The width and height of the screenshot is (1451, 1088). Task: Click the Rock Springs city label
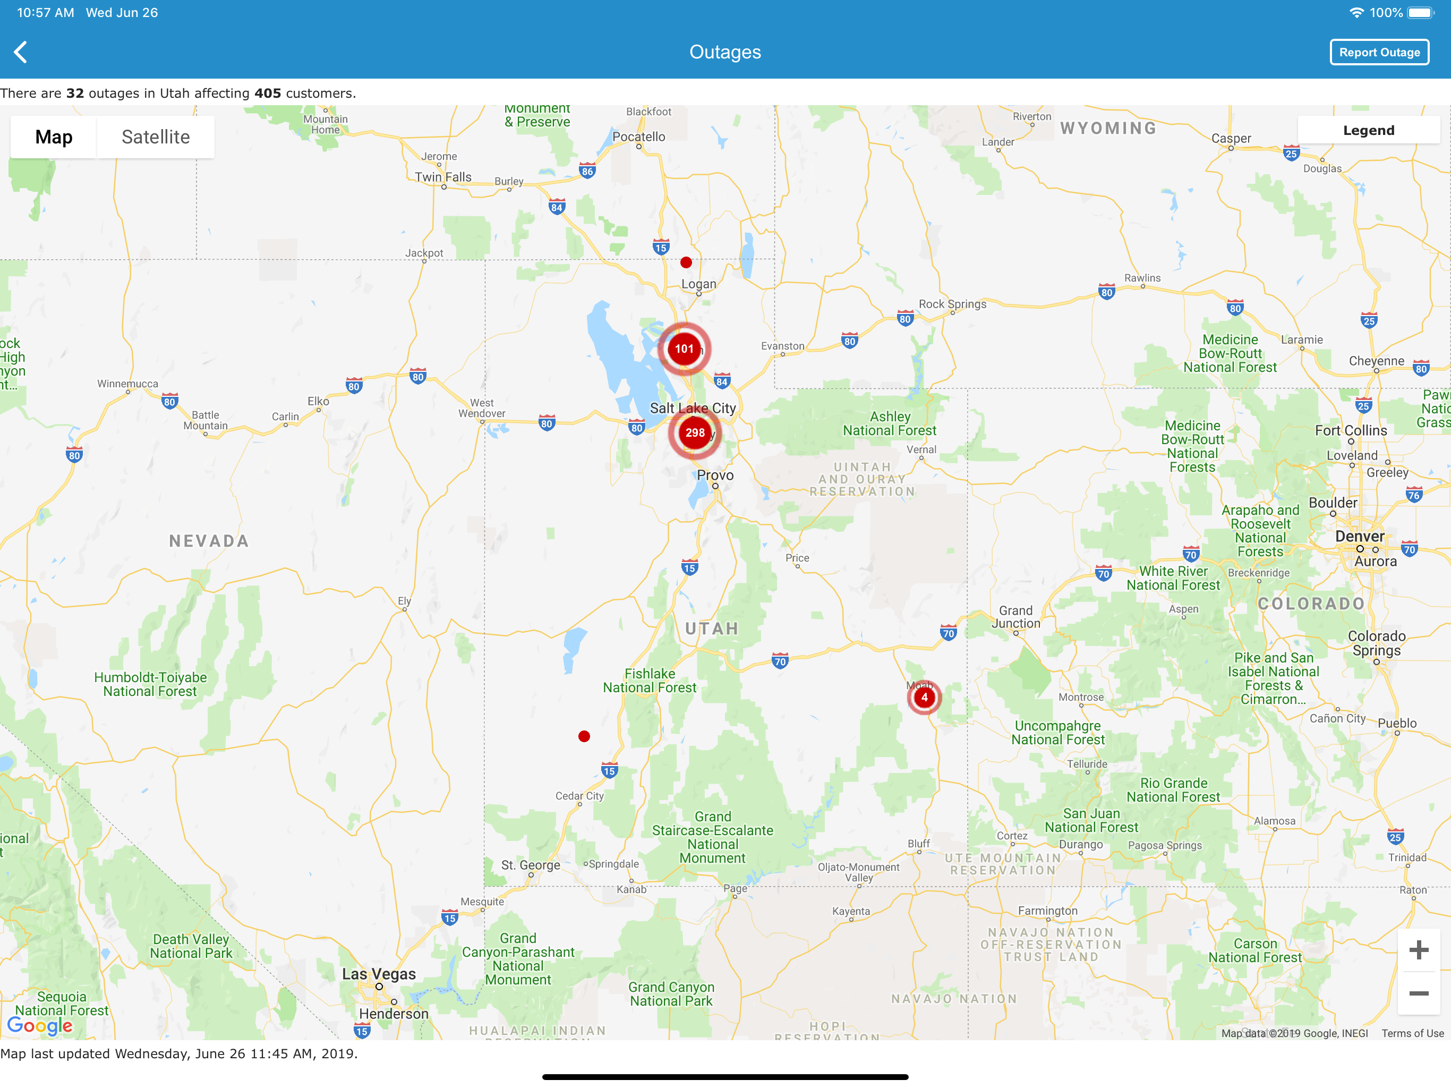(952, 304)
